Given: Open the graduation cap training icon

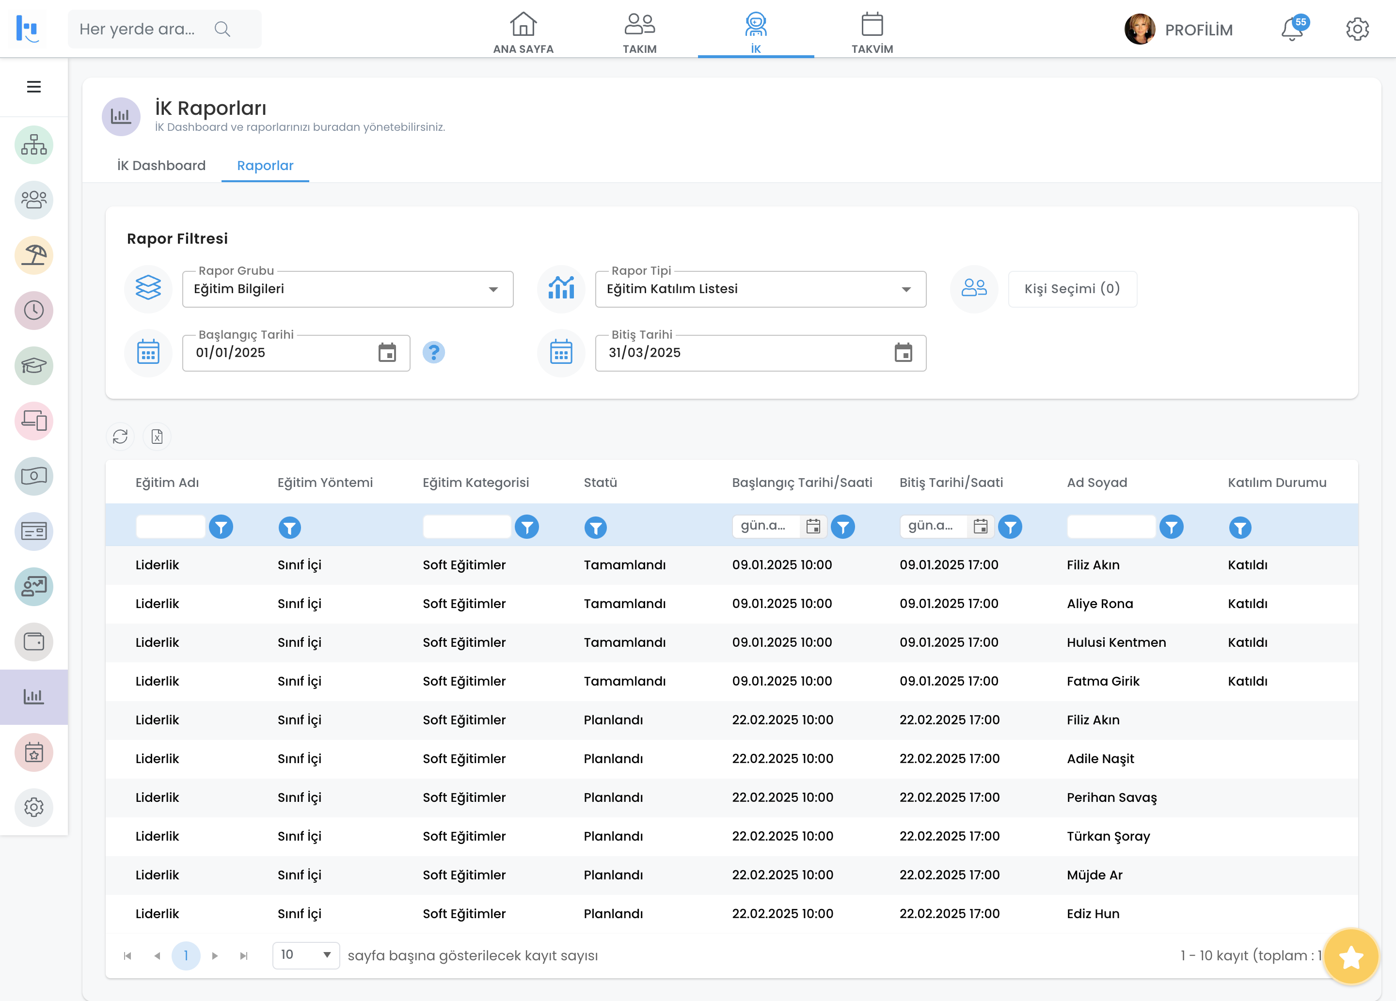Looking at the screenshot, I should tap(34, 365).
